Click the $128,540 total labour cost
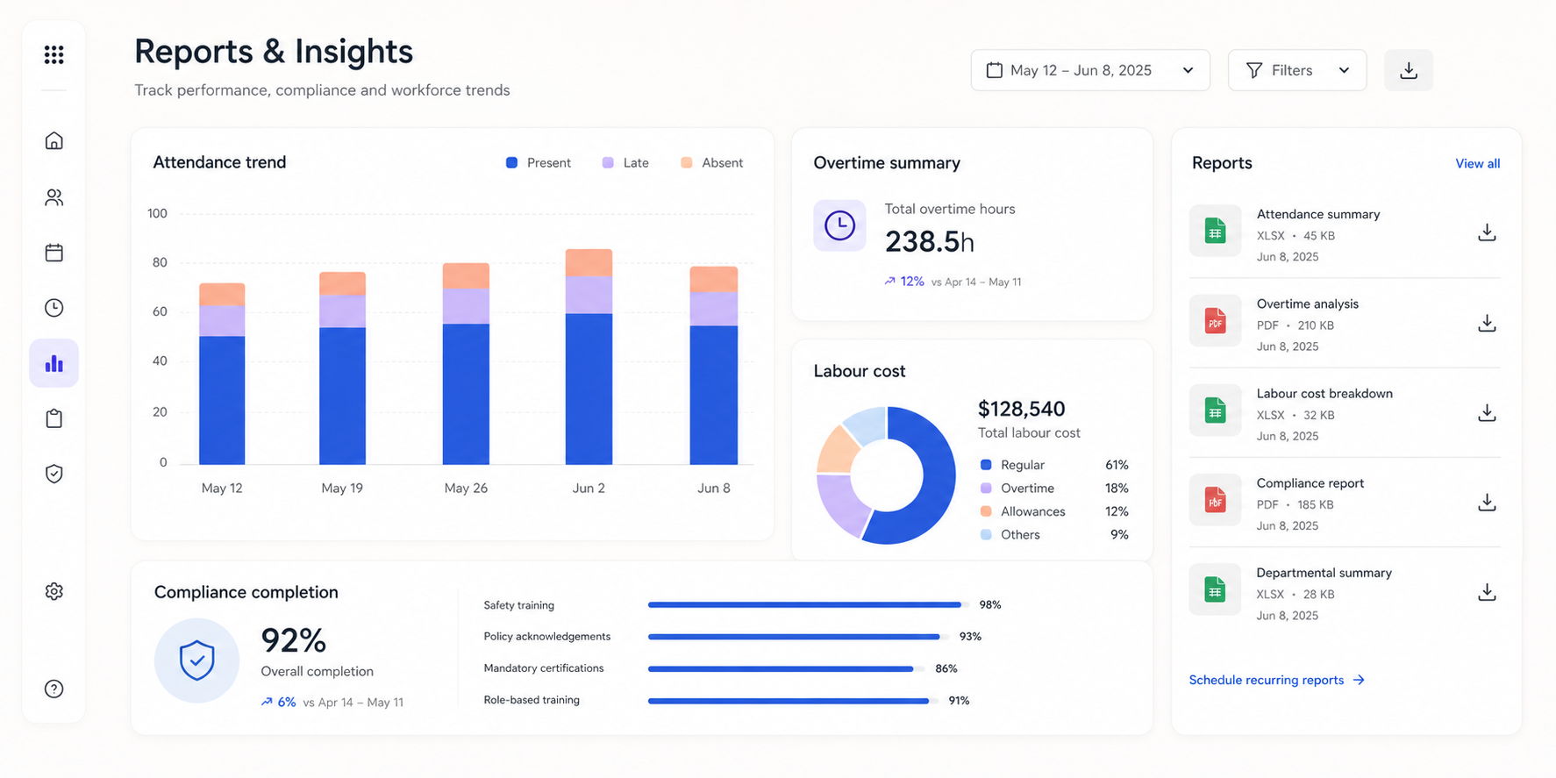The height and width of the screenshot is (778, 1556). pos(1021,409)
